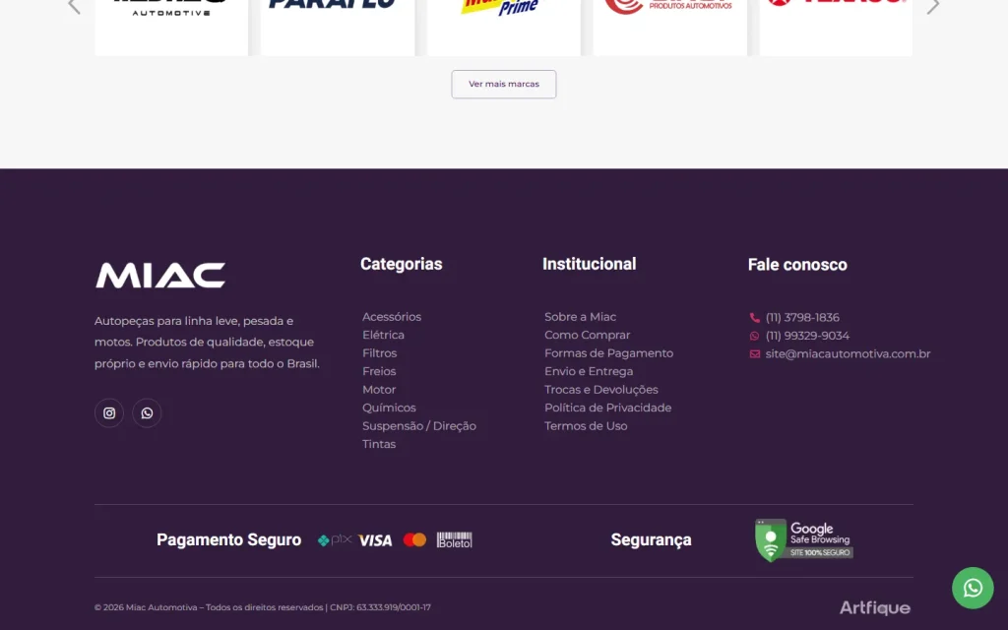Click the floating green WhatsApp chat button
The image size is (1008, 630).
coord(973,588)
